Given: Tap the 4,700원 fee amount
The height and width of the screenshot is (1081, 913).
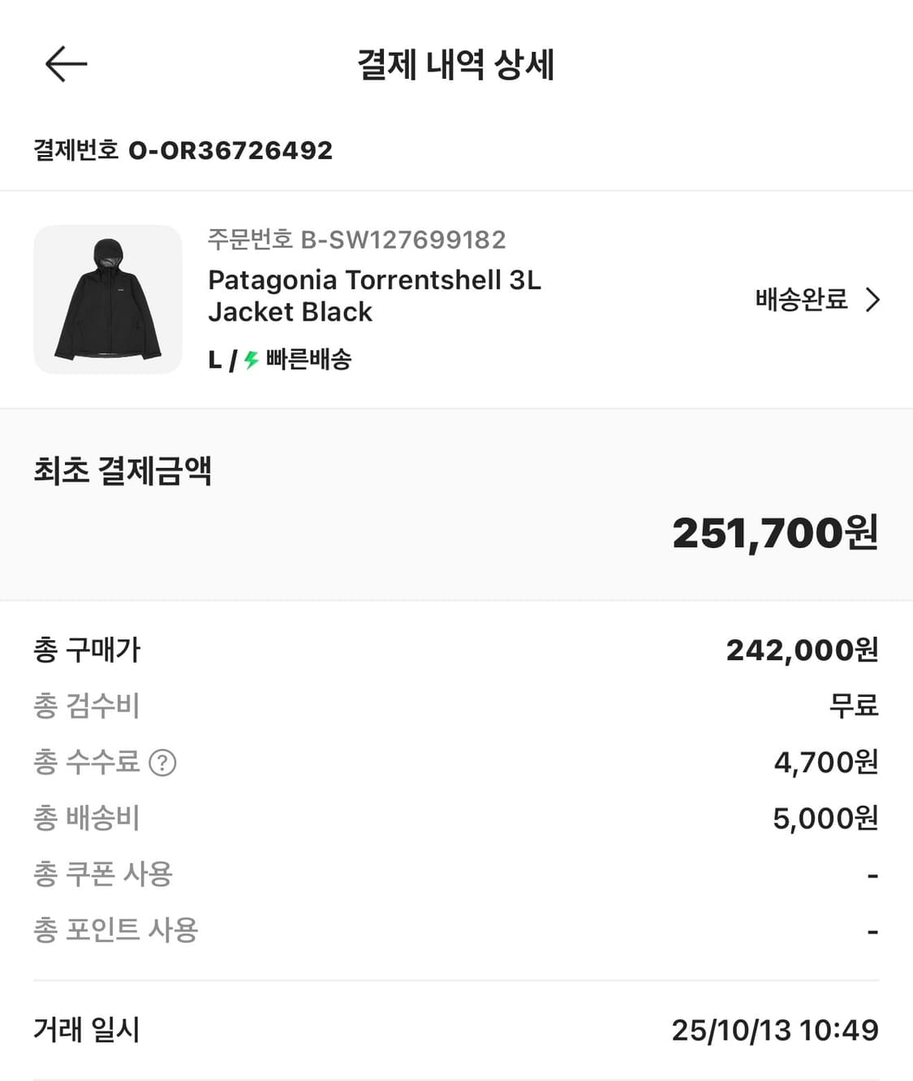Looking at the screenshot, I should point(825,762).
